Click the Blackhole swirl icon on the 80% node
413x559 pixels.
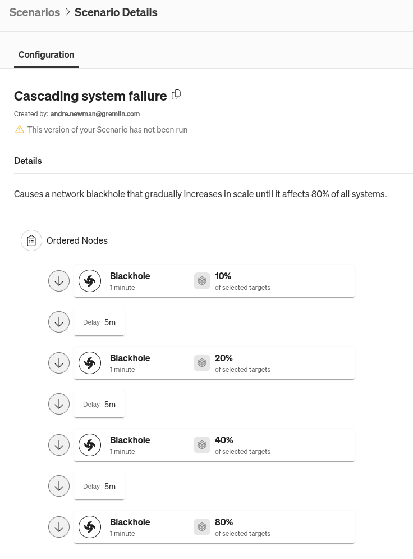(x=90, y=527)
